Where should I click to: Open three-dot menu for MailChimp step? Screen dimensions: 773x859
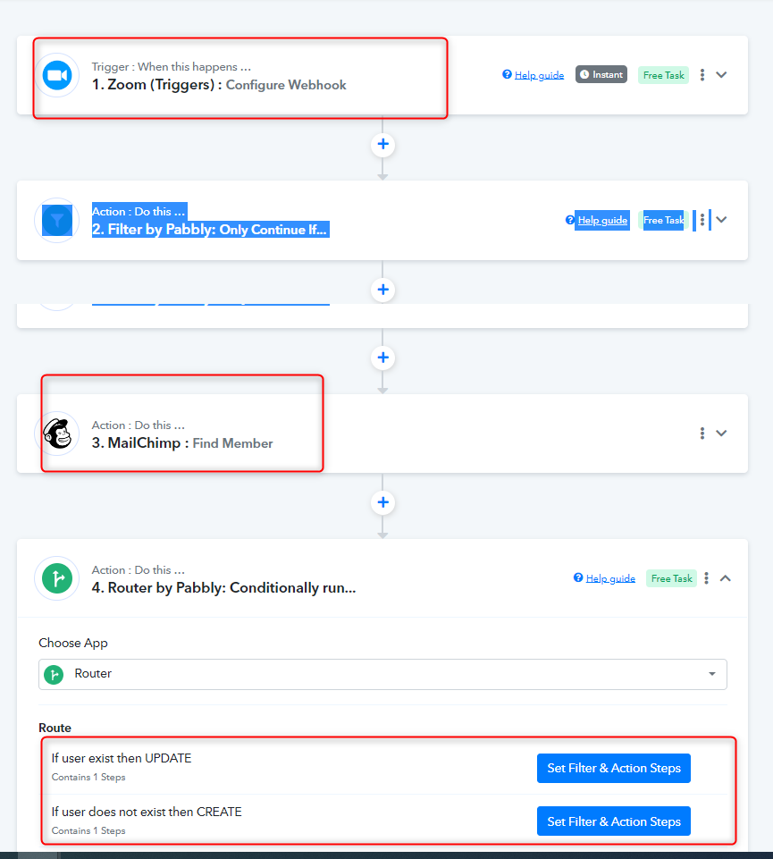702,434
